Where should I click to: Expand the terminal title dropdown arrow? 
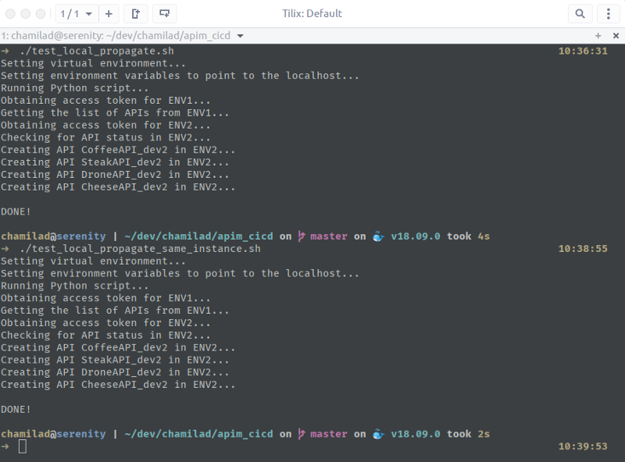coord(241,36)
